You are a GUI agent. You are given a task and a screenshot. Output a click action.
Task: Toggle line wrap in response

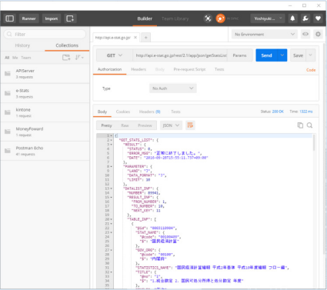tap(190, 125)
